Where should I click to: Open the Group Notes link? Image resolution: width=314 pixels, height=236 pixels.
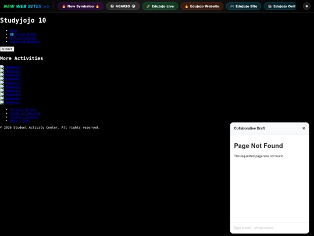point(23,34)
